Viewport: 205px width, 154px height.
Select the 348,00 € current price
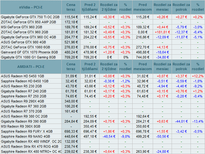tap(71, 101)
